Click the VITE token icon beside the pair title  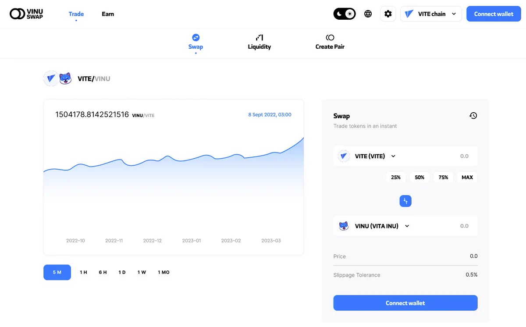(x=51, y=78)
